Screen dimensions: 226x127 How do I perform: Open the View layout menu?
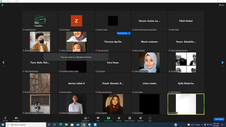(222, 5)
